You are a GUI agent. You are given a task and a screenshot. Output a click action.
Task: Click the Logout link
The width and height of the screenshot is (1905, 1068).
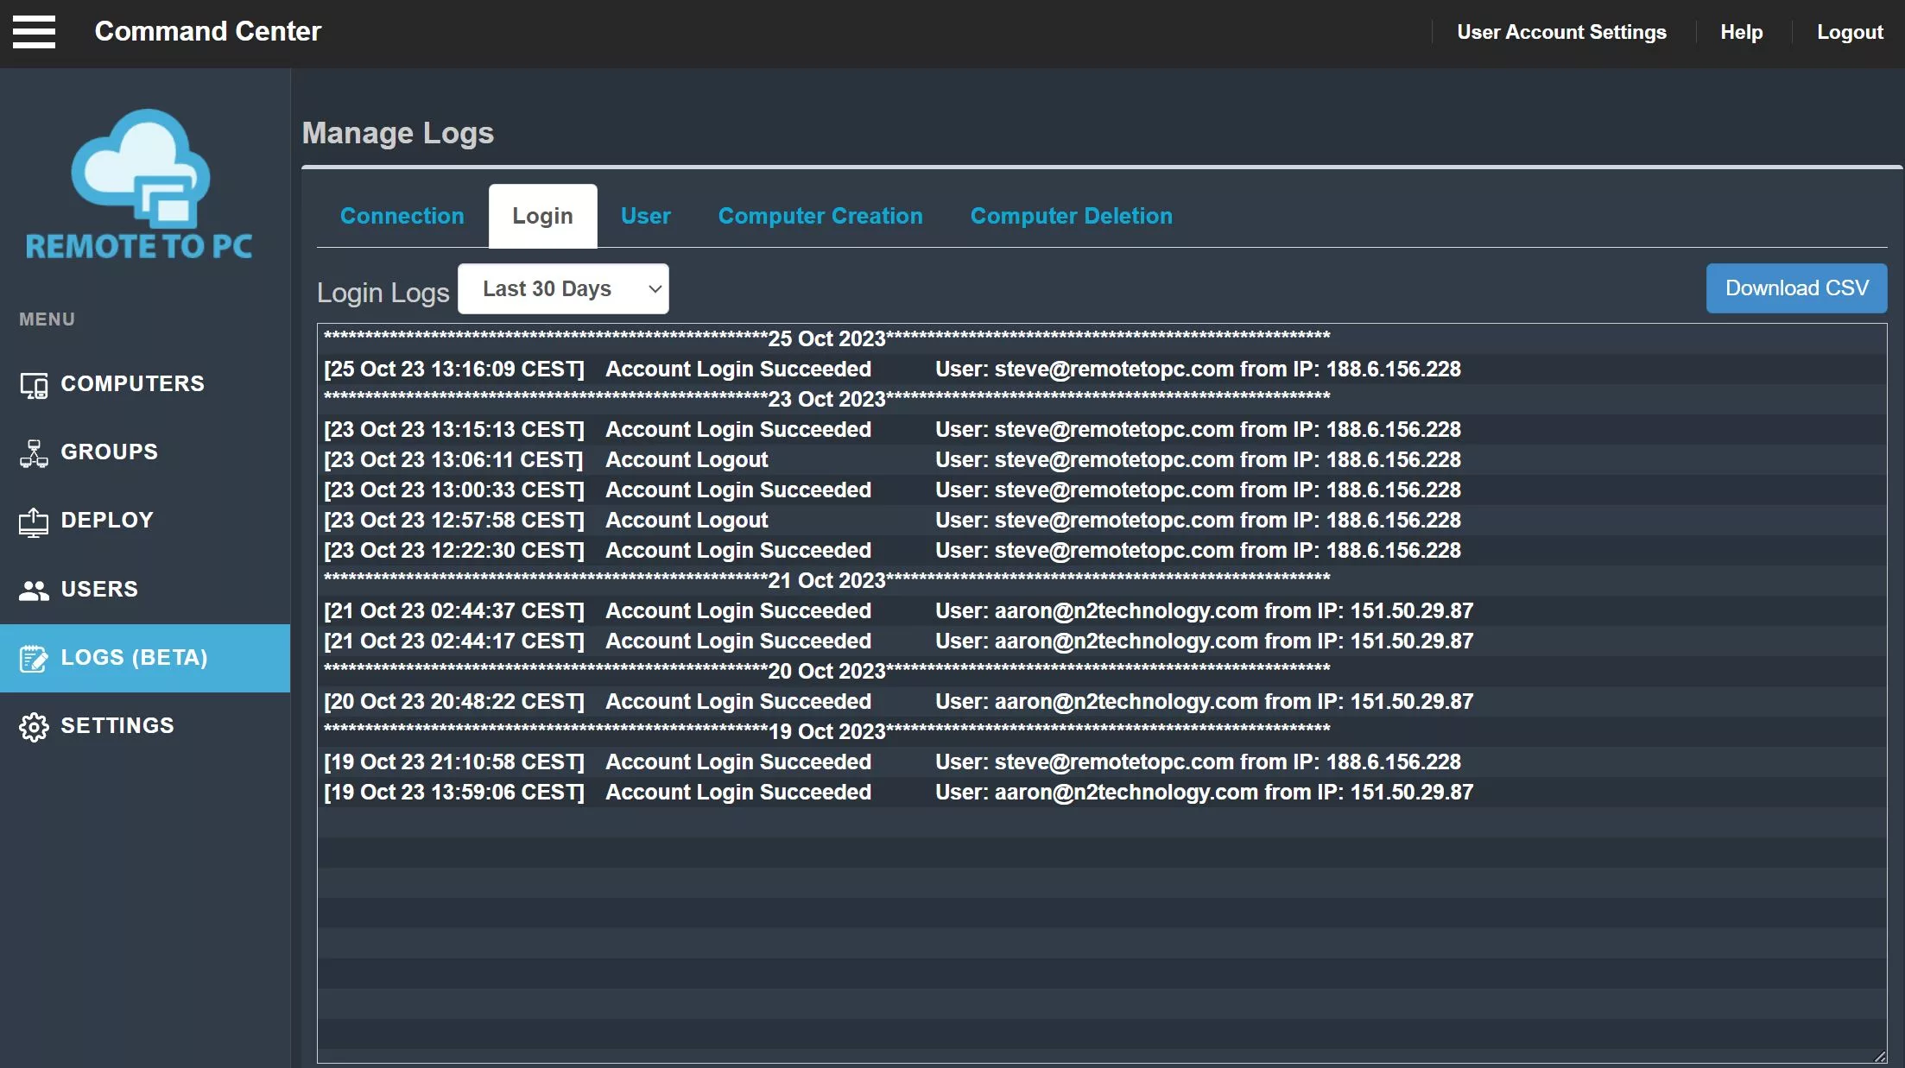point(1850,32)
